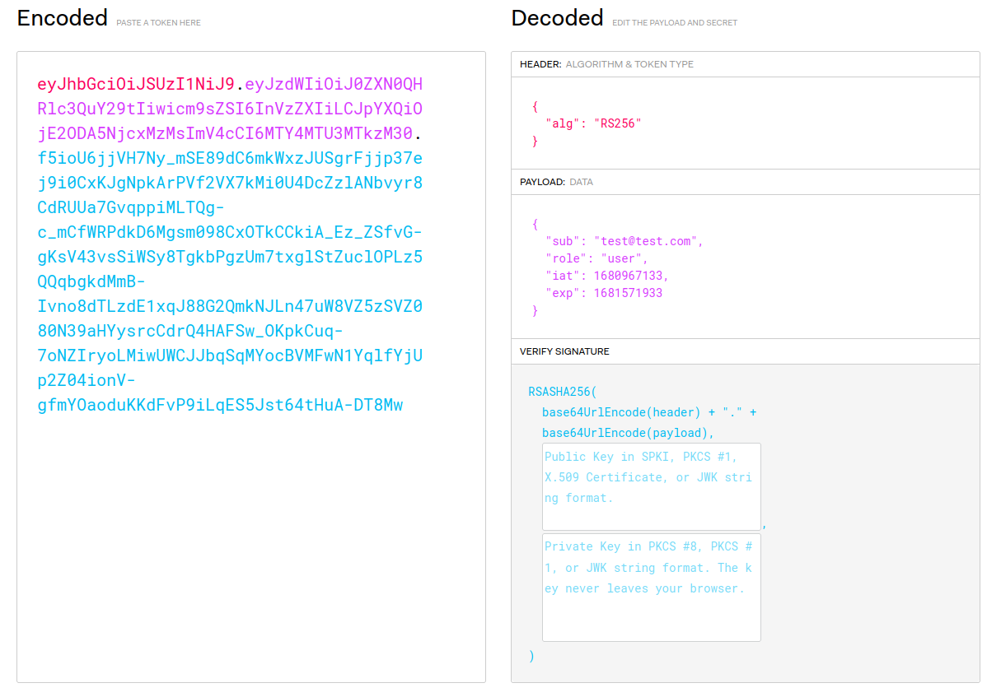
Task: Select the HEADER: ALGORITHM & TOKEN TYPE section label
Action: (606, 64)
